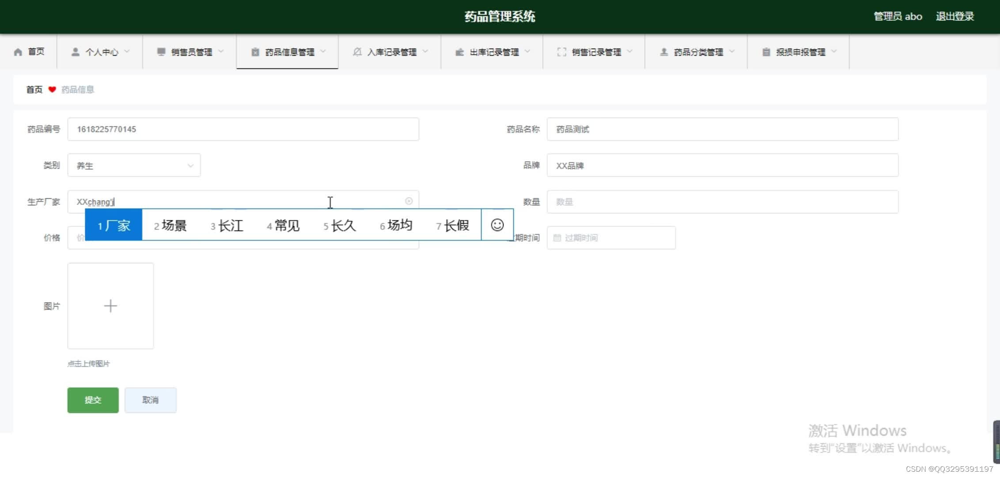Click the document icon beside 报损申报管理
The image size is (1000, 477).
(x=766, y=52)
